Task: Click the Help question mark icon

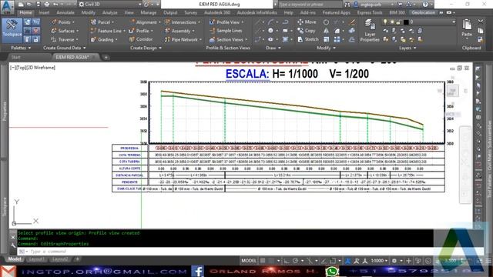Action: pos(425,5)
